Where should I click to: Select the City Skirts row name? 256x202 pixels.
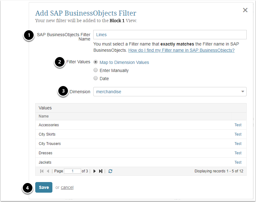click(x=47, y=134)
